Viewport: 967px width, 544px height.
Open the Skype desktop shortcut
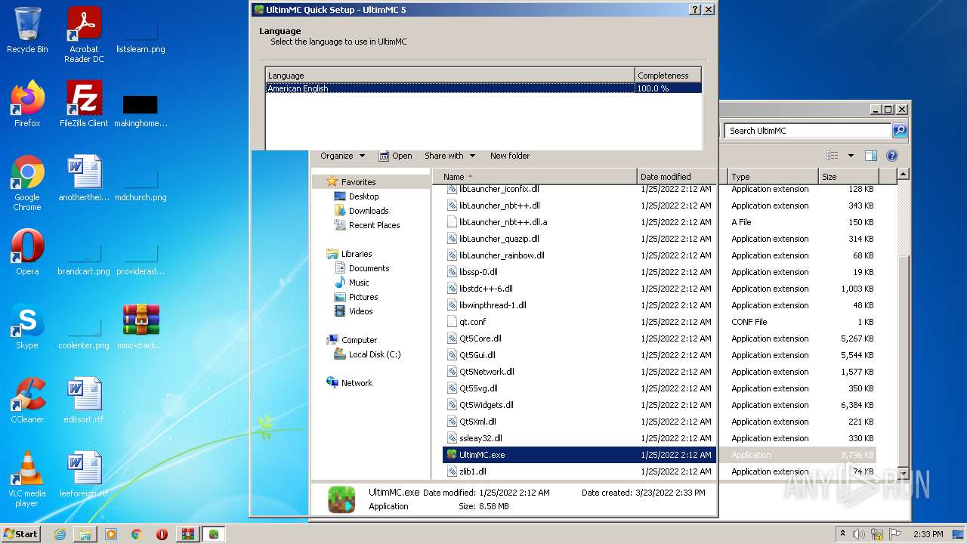coord(27,326)
